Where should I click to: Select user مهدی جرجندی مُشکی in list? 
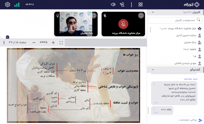coord(185,63)
